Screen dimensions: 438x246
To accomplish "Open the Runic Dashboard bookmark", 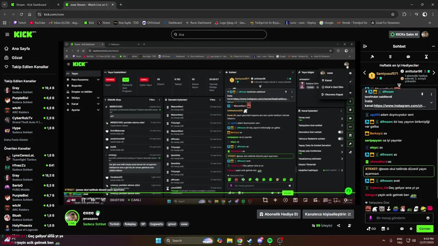I will [x=198, y=23].
